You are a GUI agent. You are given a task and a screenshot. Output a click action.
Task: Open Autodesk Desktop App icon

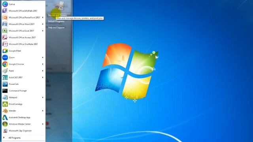point(5,118)
